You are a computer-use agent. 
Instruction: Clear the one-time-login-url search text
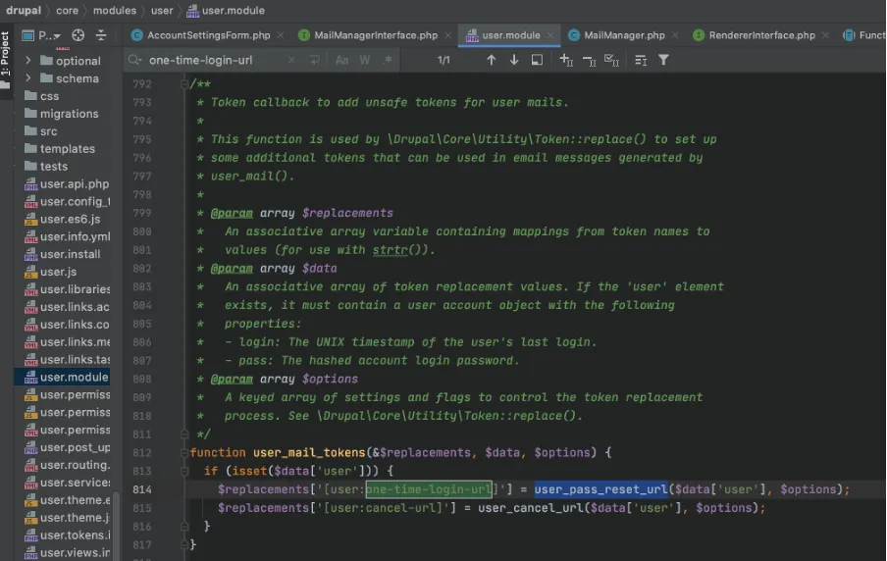[x=291, y=60]
